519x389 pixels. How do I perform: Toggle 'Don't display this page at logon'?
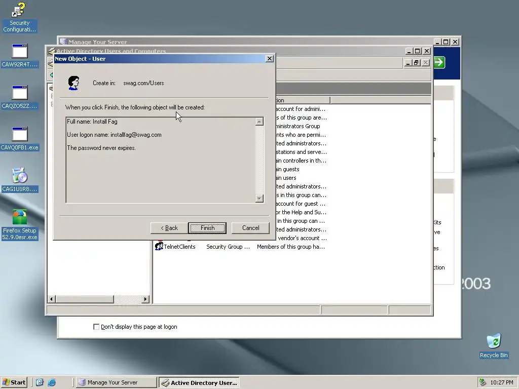click(96, 327)
